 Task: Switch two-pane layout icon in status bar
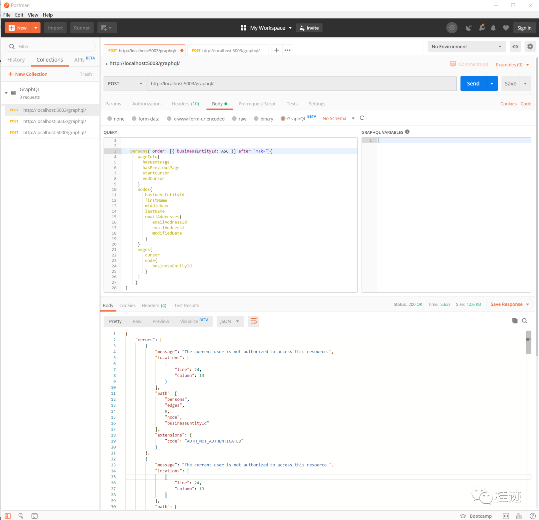click(x=506, y=516)
